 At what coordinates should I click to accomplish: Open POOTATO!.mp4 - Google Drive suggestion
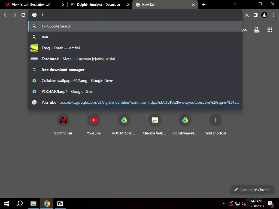click(x=135, y=91)
